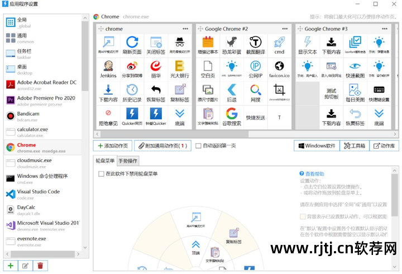Select Bandicam in the app list

click(43, 116)
